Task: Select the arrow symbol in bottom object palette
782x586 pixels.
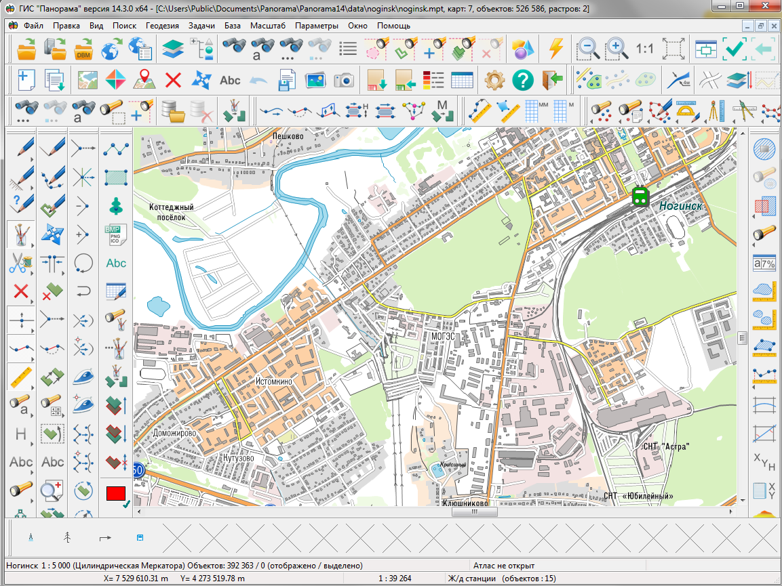Action: coord(104,538)
